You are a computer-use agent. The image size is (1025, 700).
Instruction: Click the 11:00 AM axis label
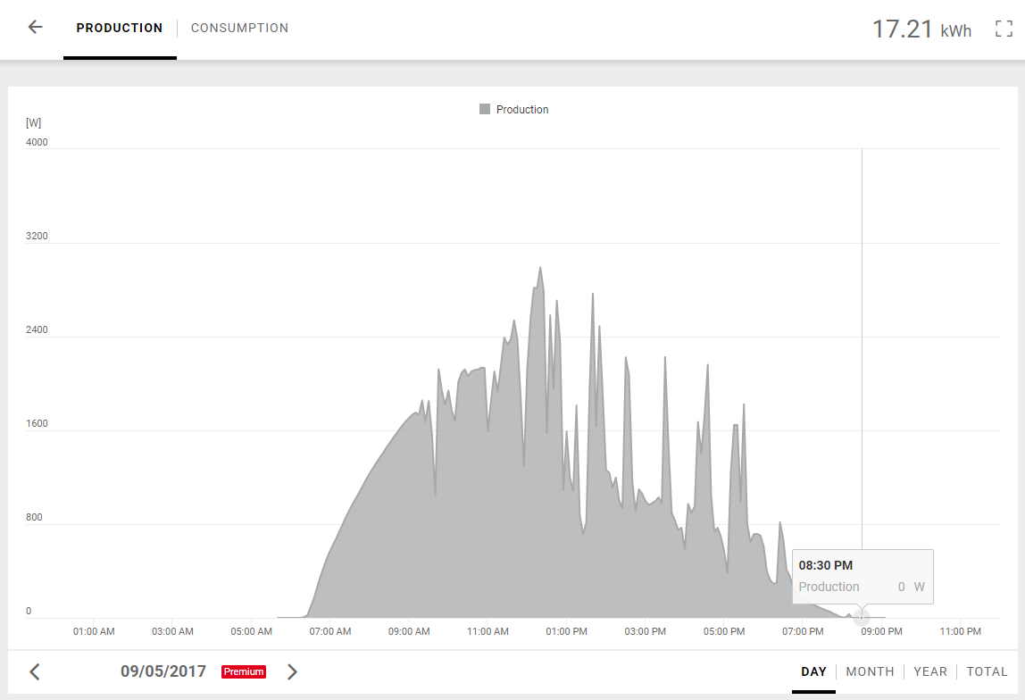487,631
